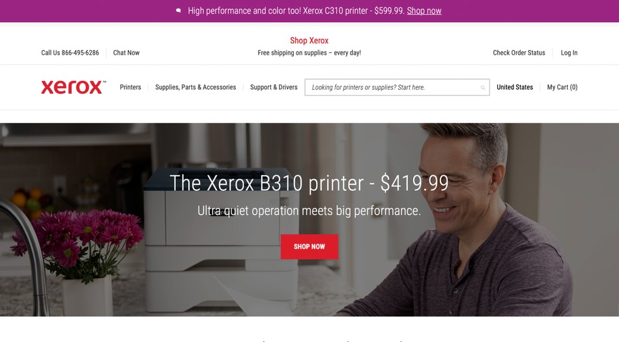Screen dimensions: 619x342
Task: Click the Log In link
Action: point(569,53)
